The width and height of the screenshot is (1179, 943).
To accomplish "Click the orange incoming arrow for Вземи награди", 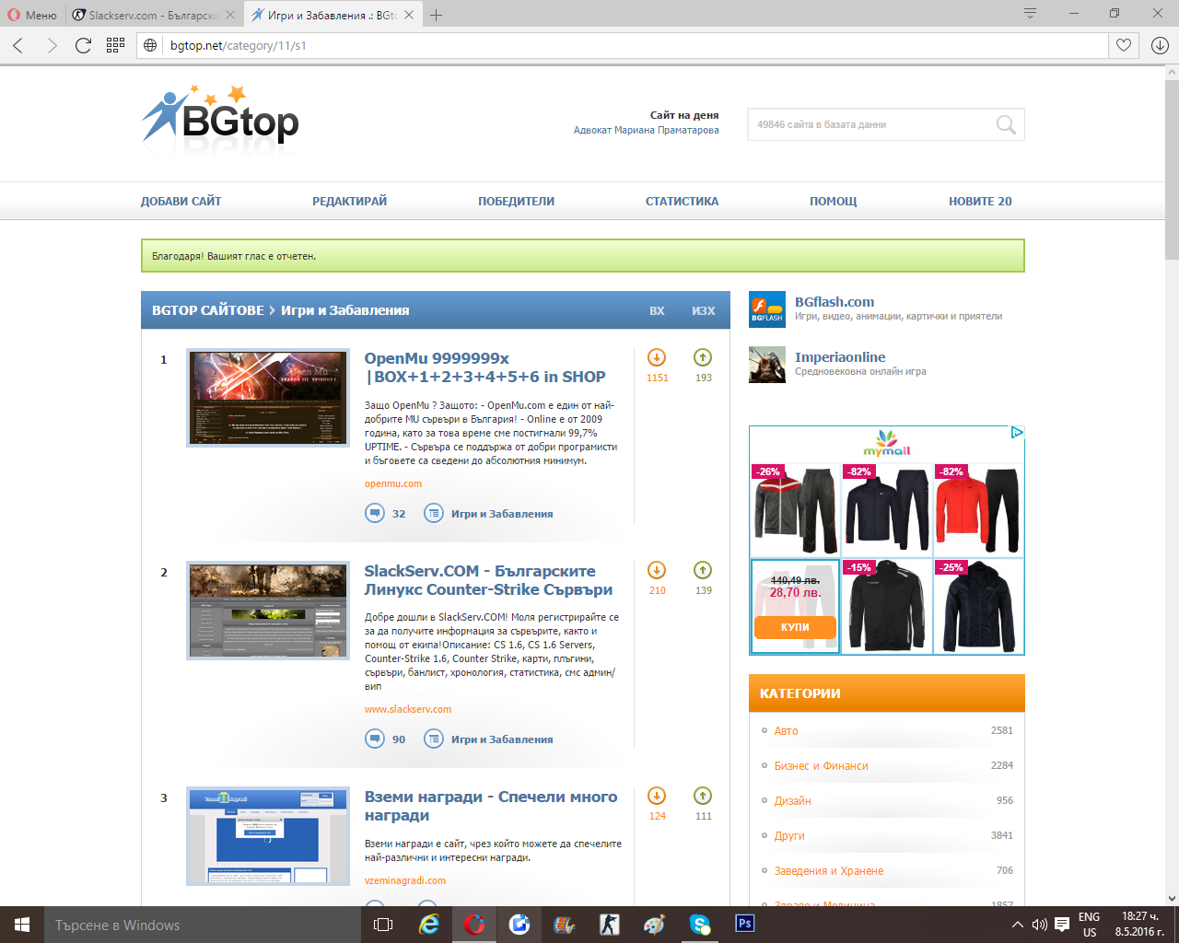I will [657, 796].
